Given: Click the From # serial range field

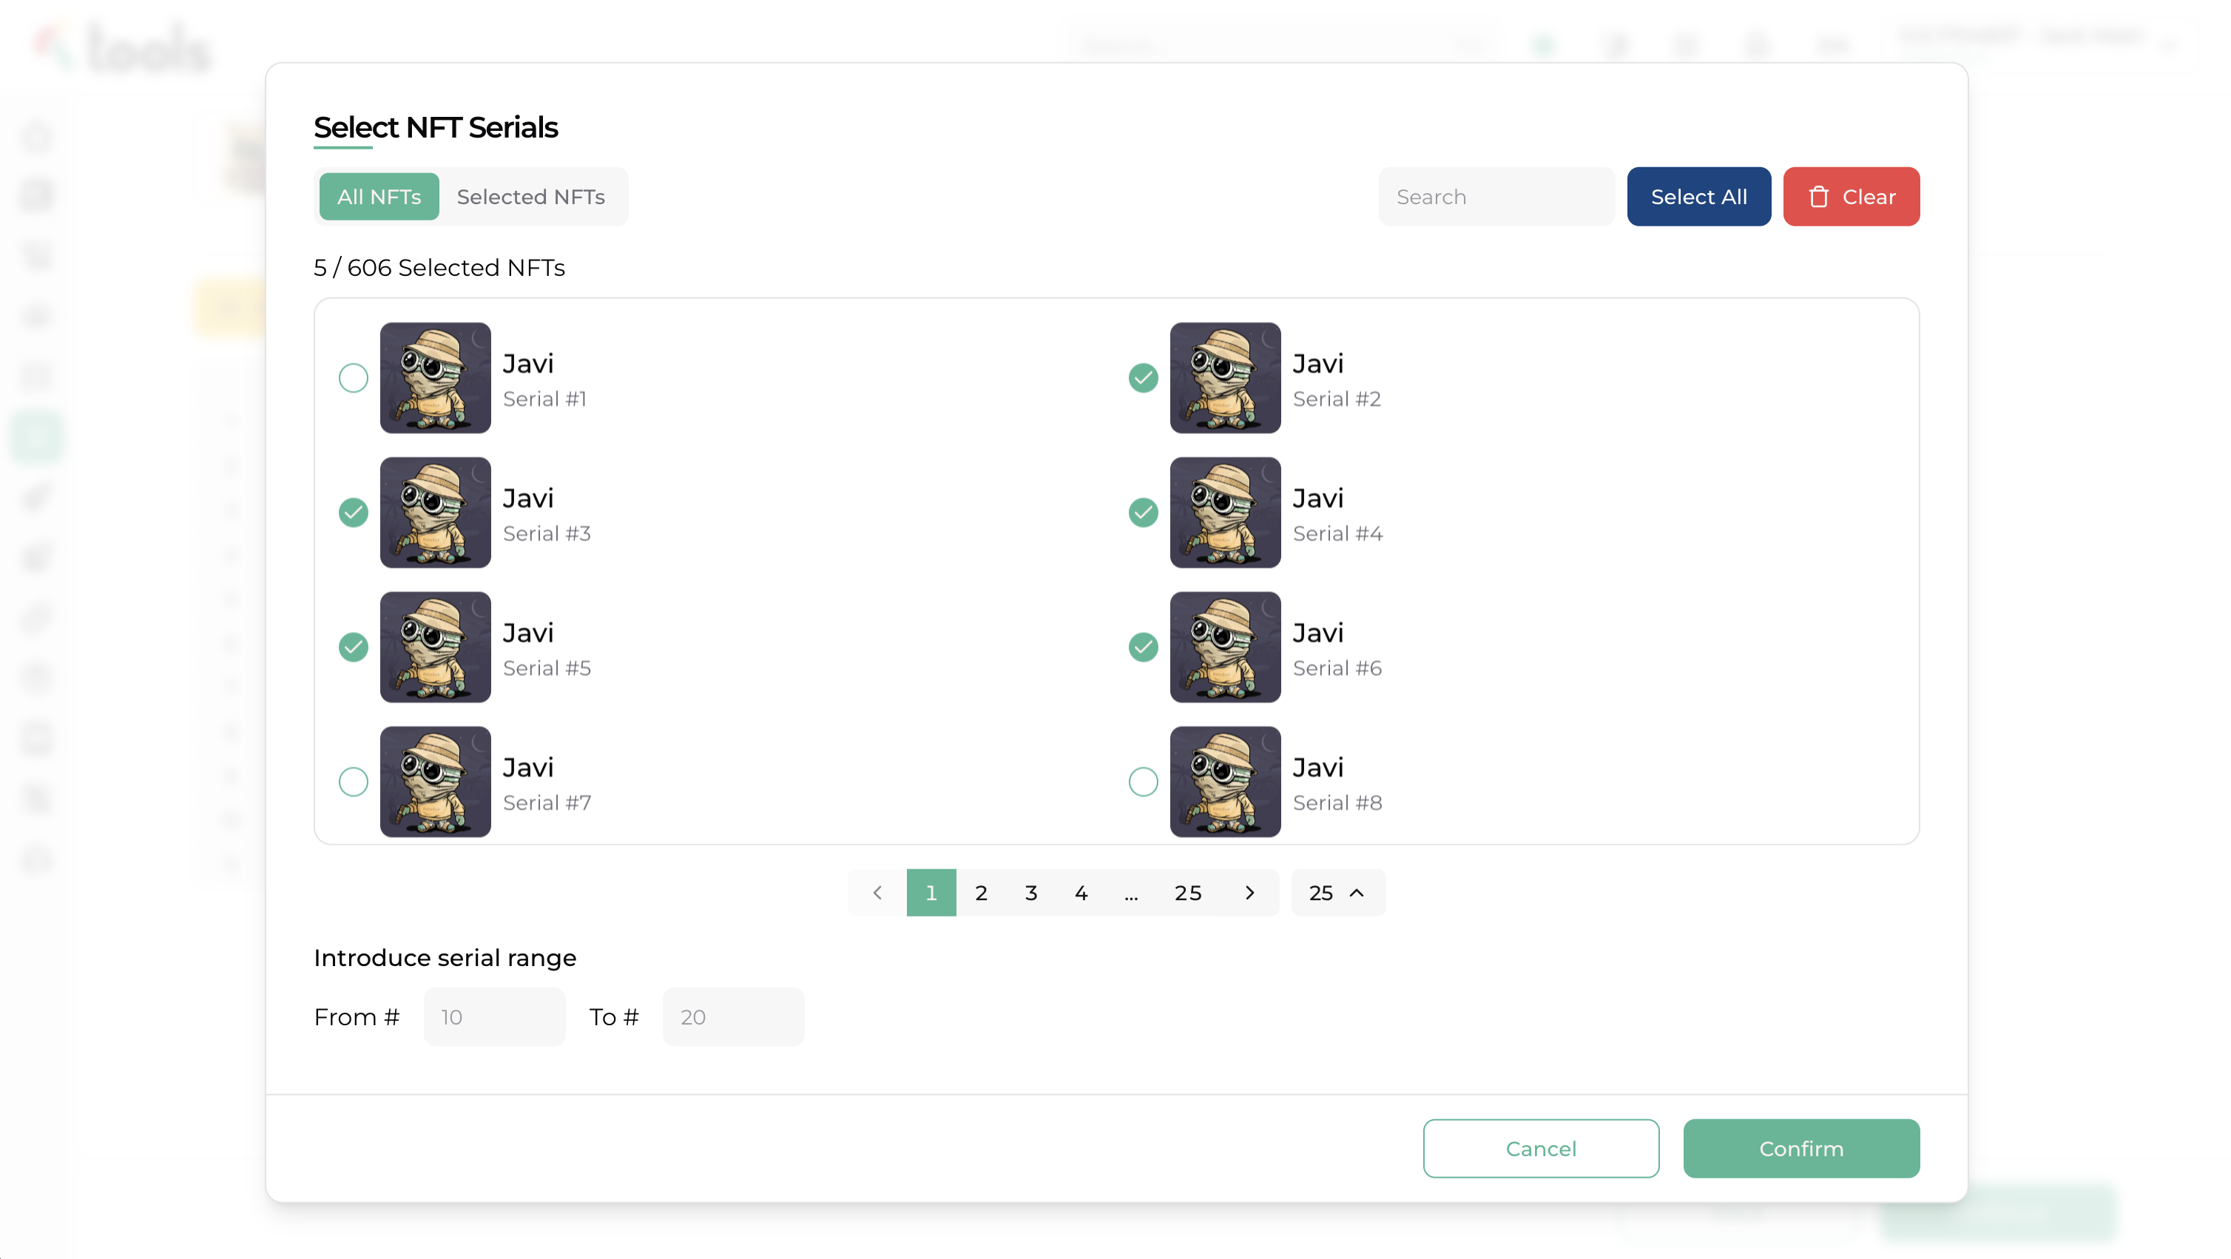Looking at the screenshot, I should (x=493, y=1016).
